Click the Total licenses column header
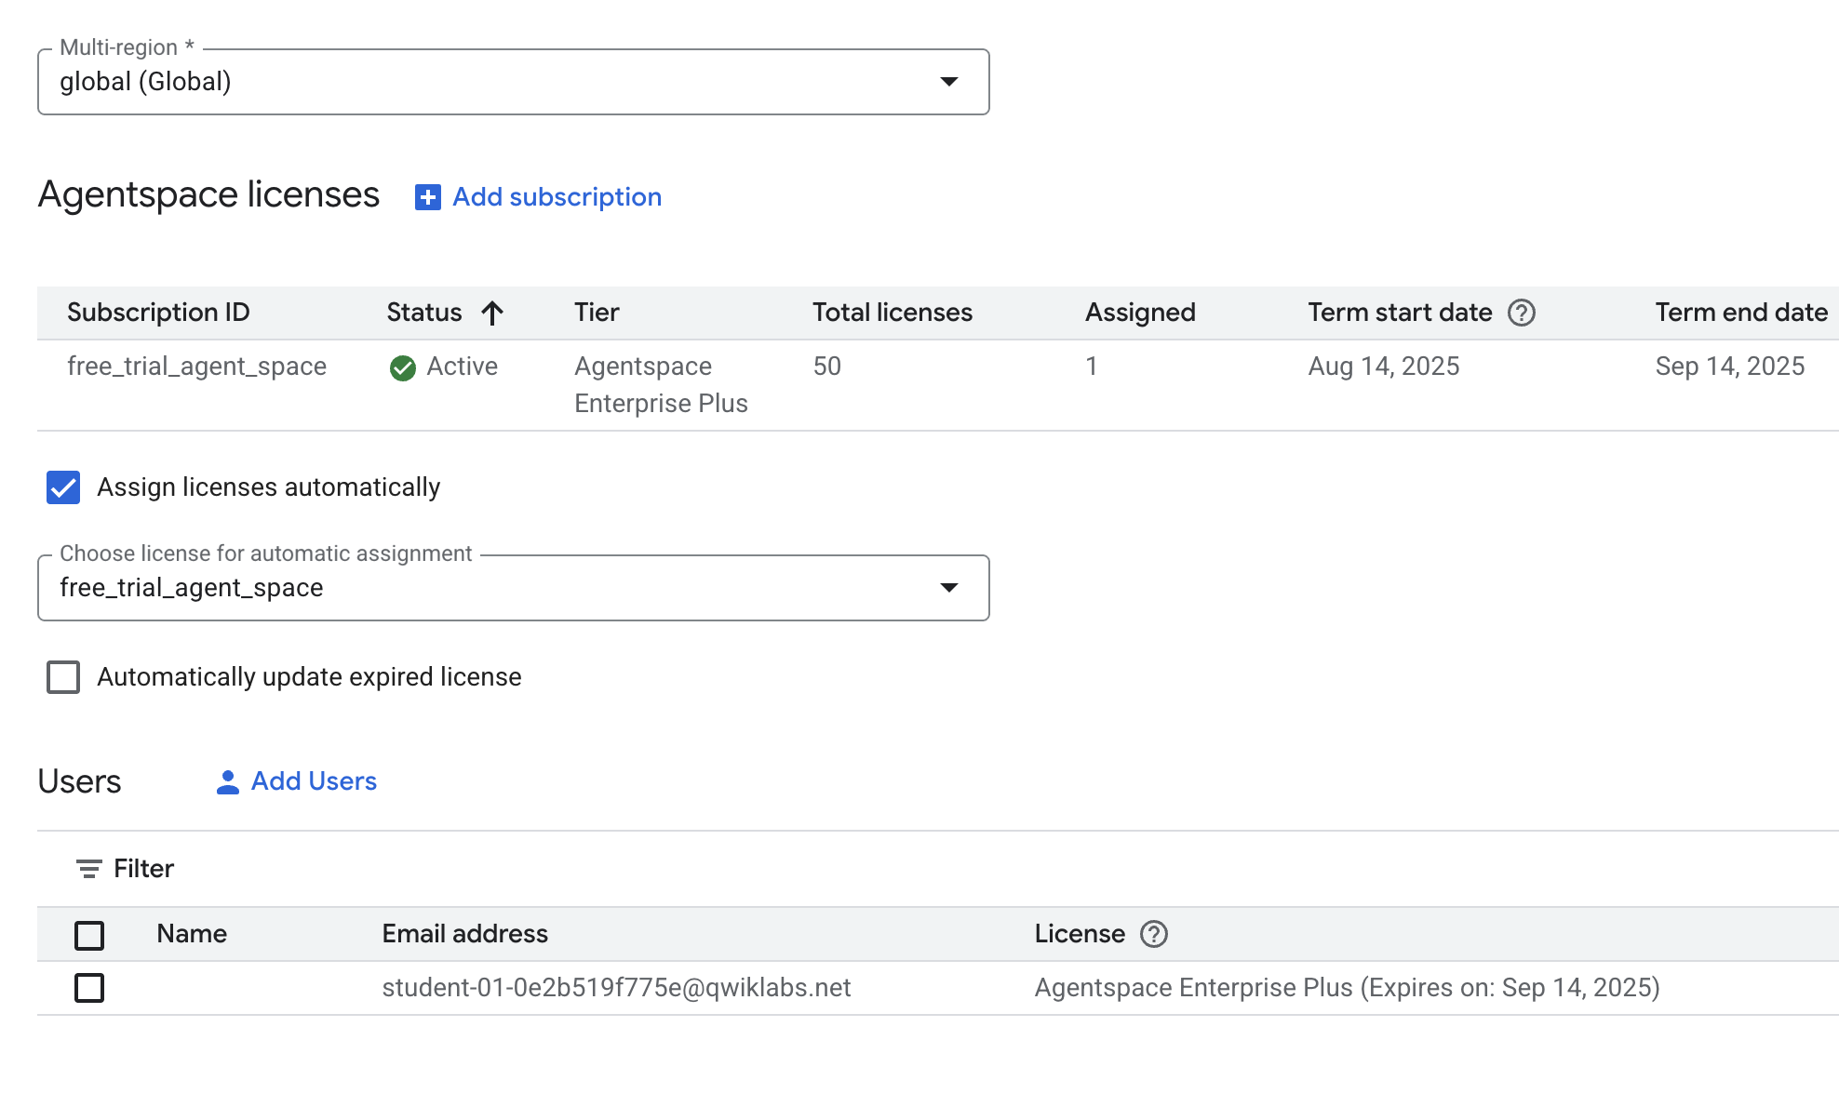This screenshot has width=1839, height=1120. (x=892, y=313)
